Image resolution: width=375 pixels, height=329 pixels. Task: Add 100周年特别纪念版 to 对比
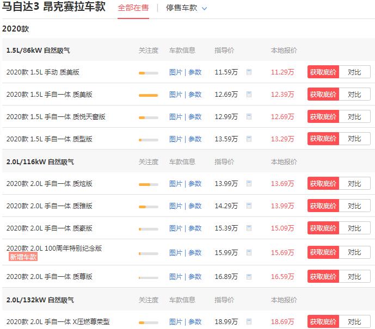355,252
